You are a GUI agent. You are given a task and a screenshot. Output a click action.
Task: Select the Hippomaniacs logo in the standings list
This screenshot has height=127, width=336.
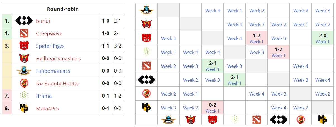pyautogui.click(x=24, y=71)
